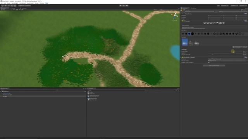Screen dimensions: 248x139
Task: Switch to the Lighting tab
Action: click(x=194, y=8)
